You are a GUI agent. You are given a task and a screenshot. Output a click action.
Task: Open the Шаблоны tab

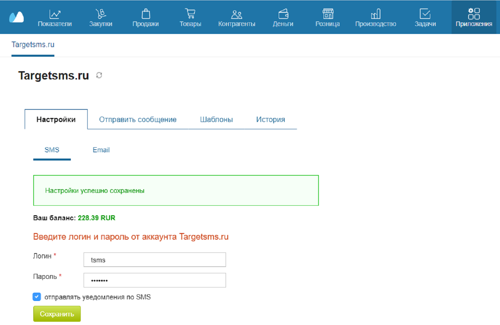[216, 119]
